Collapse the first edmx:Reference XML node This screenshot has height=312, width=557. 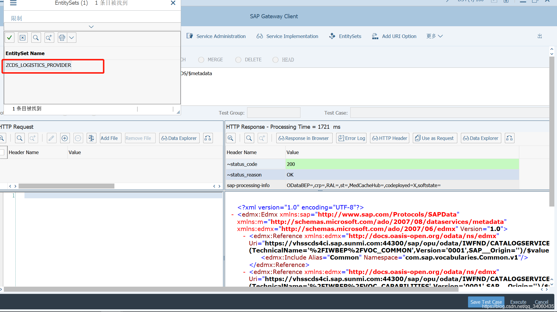tap(244, 236)
